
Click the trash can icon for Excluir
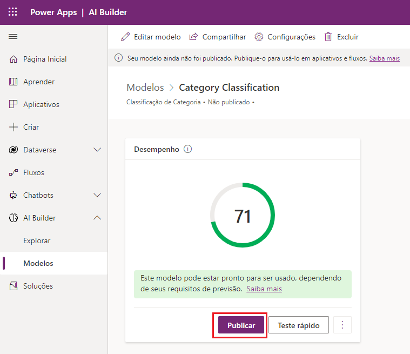click(328, 37)
